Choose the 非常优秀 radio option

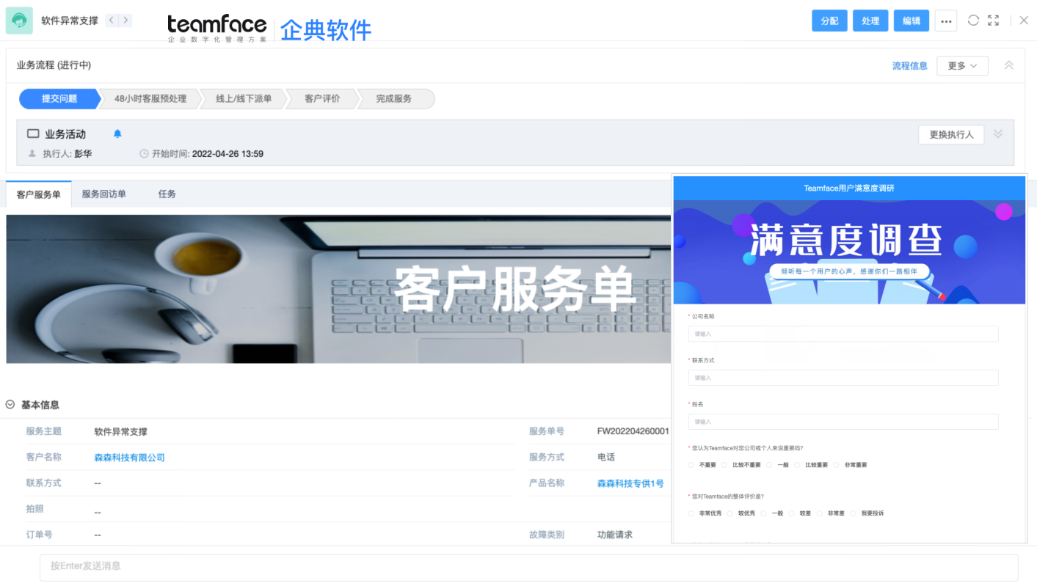[691, 513]
